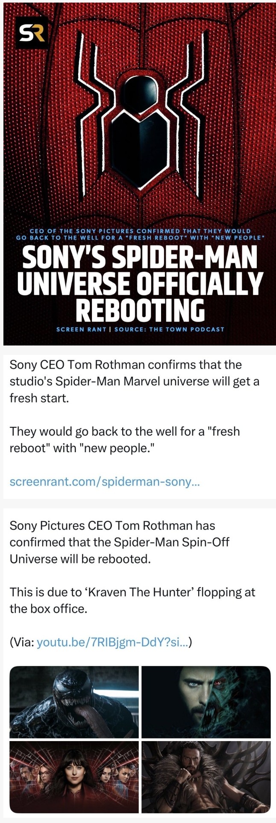Click the blue 'CEO of the Sony Pictures confirmed' subtitle
Screen dimensions: 276x823
pos(140,234)
